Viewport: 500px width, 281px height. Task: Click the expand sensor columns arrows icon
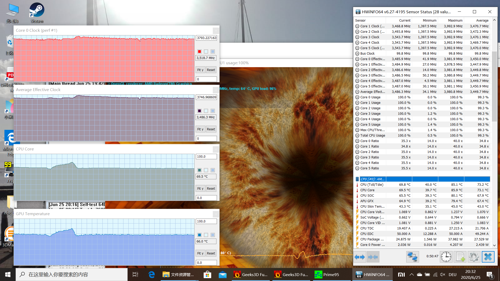(360, 257)
